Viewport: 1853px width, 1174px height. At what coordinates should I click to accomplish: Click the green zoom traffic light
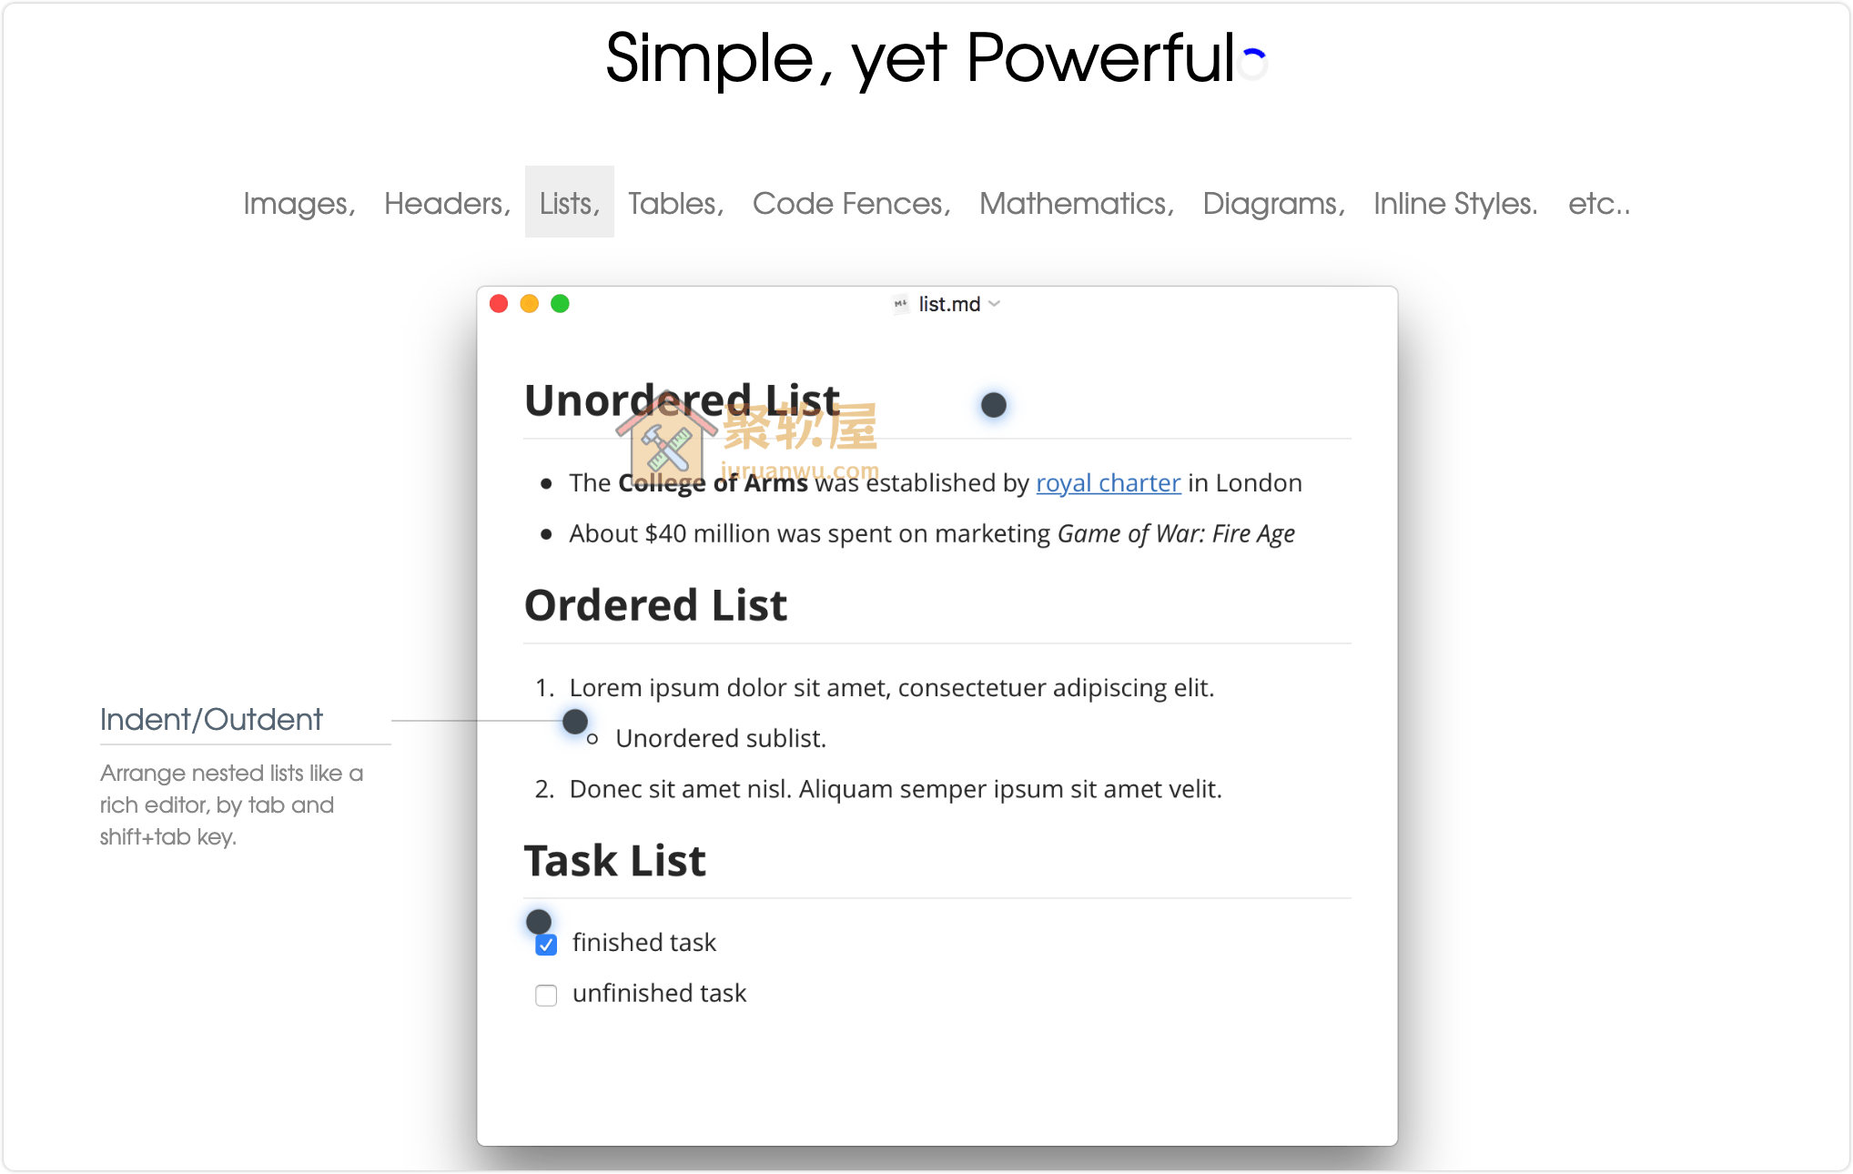coord(560,304)
